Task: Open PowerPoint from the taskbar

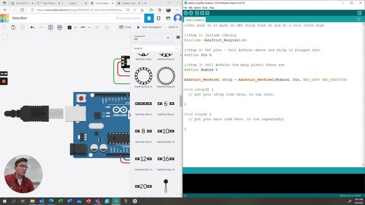Action: tap(88, 201)
